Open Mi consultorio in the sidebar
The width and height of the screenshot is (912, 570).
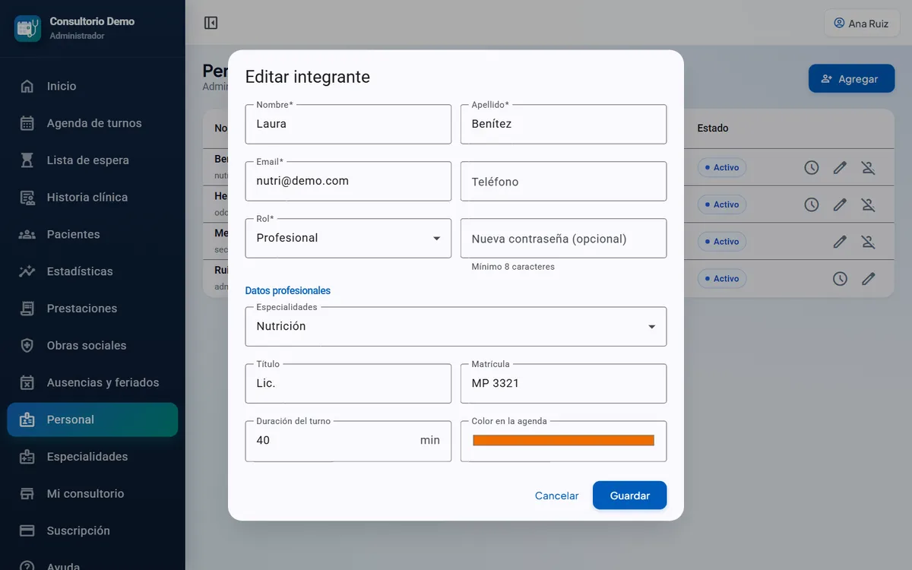93,494
